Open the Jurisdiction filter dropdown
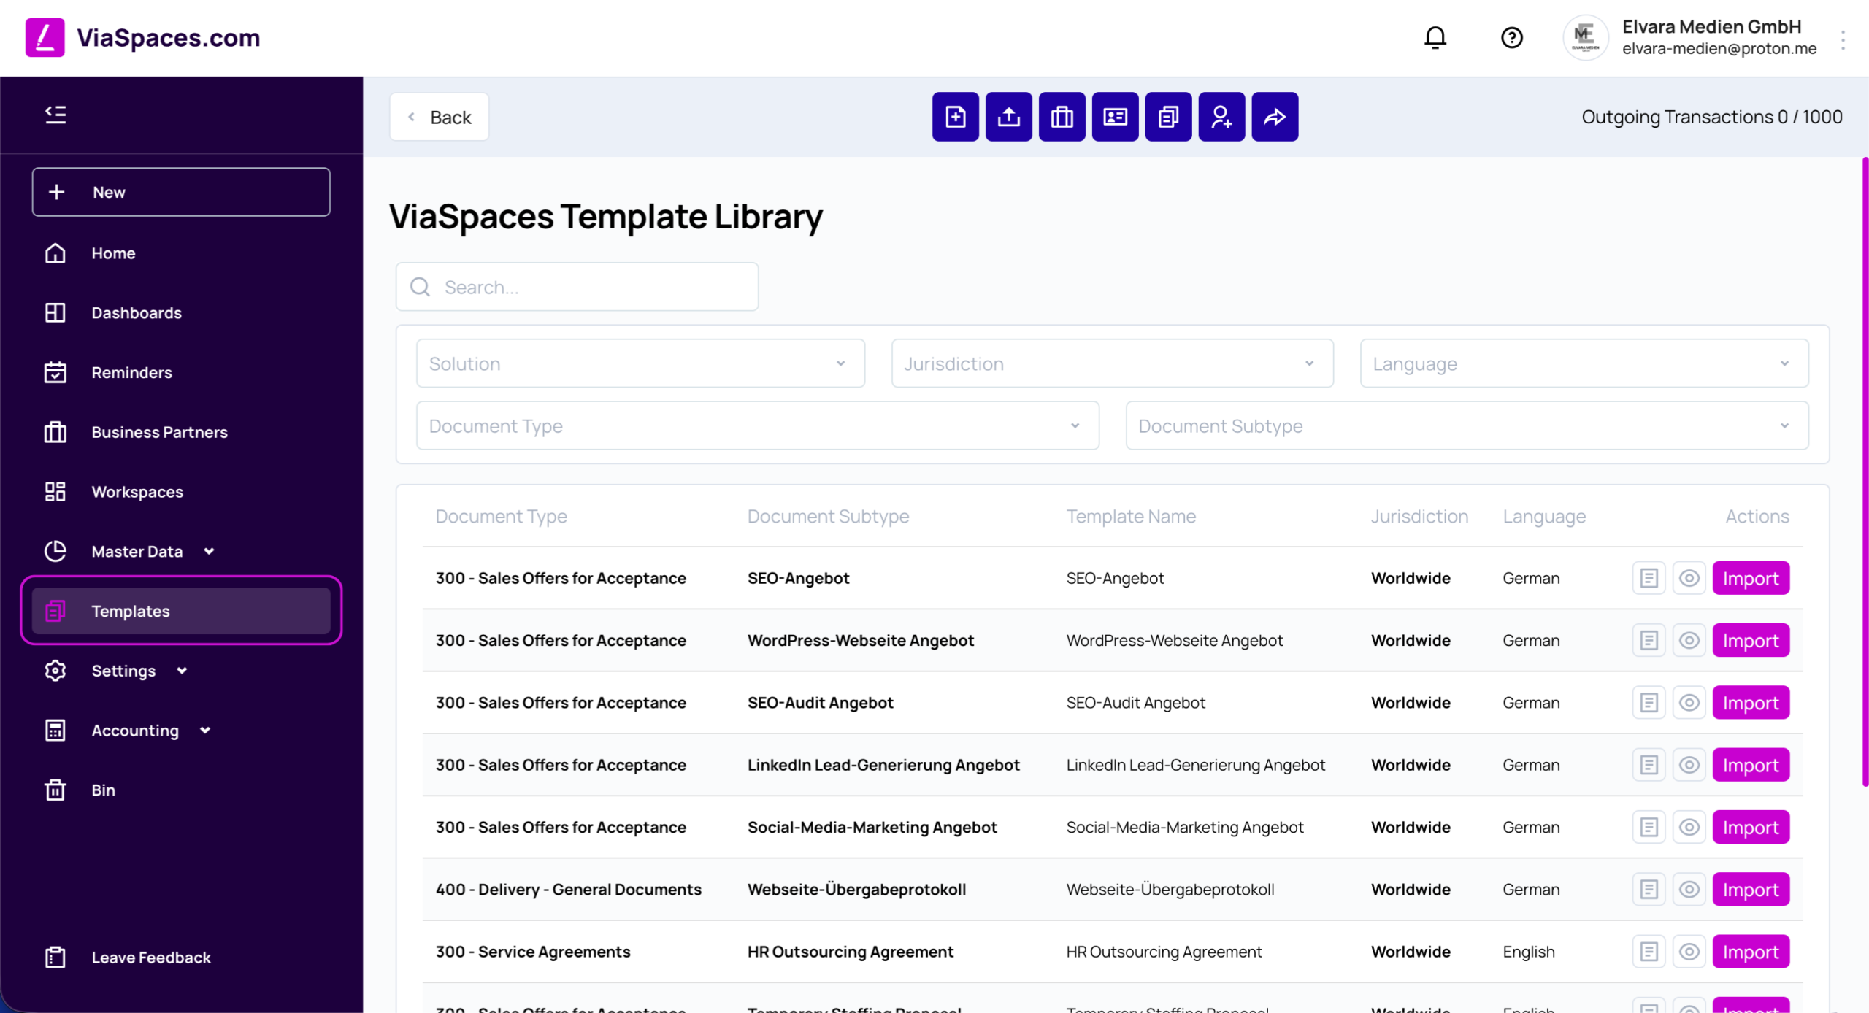This screenshot has height=1013, width=1869. coord(1113,363)
